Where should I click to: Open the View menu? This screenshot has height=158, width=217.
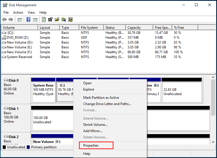[31, 13]
